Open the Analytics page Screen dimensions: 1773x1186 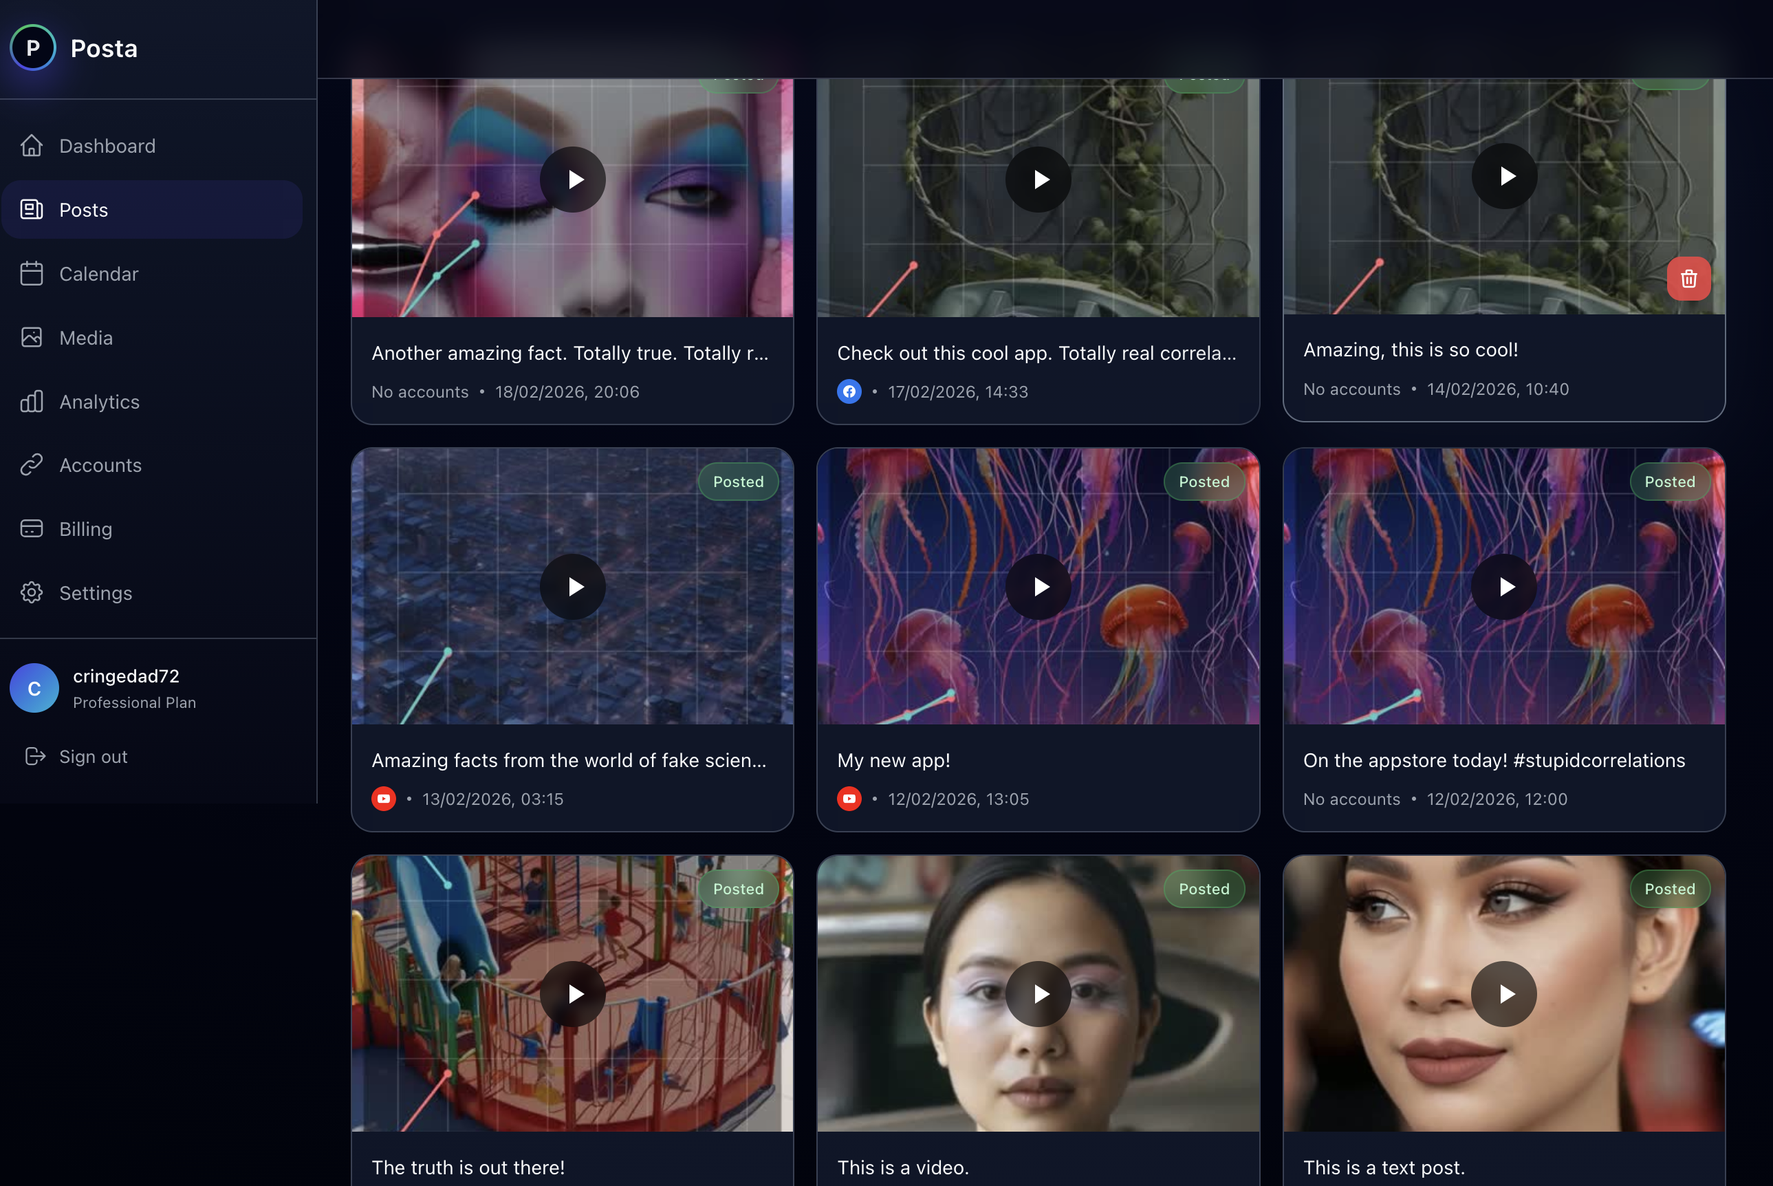152,401
